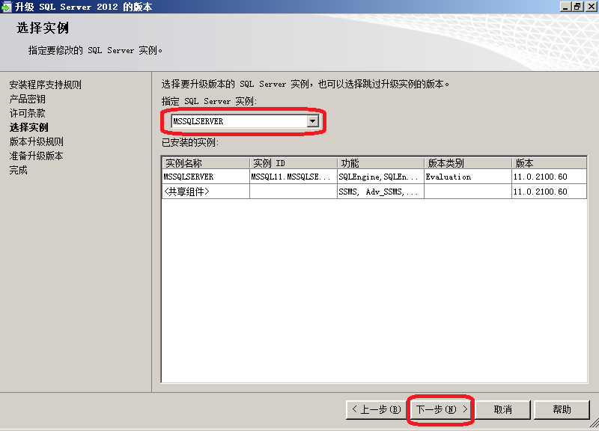The image size is (599, 431).
Task: Click the SSMS, Adv_SSMS,... features cell
Action: click(x=381, y=192)
